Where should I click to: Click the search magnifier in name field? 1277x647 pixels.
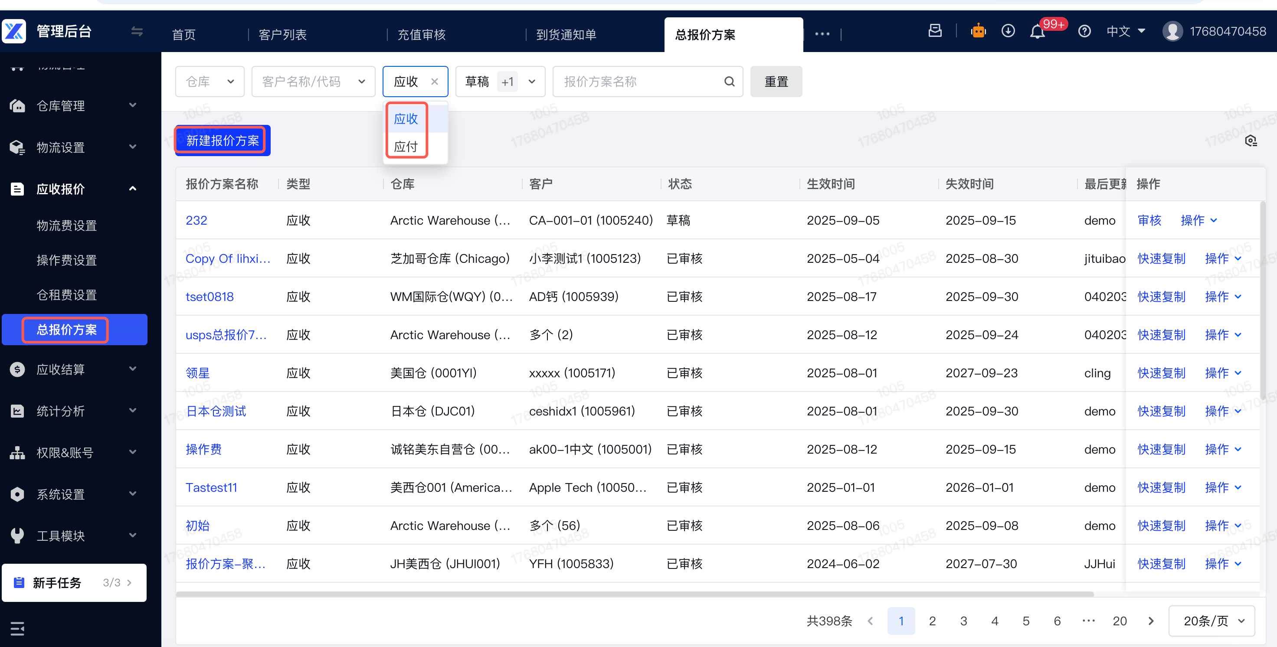[729, 82]
